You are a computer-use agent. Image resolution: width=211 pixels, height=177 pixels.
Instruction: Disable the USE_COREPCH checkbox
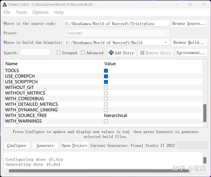[x=106, y=76]
